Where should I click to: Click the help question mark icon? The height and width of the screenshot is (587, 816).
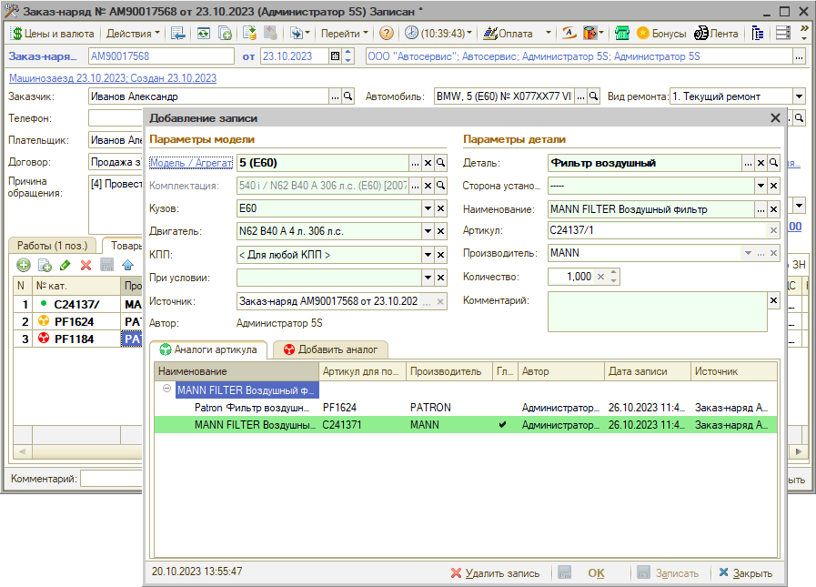coord(386,34)
